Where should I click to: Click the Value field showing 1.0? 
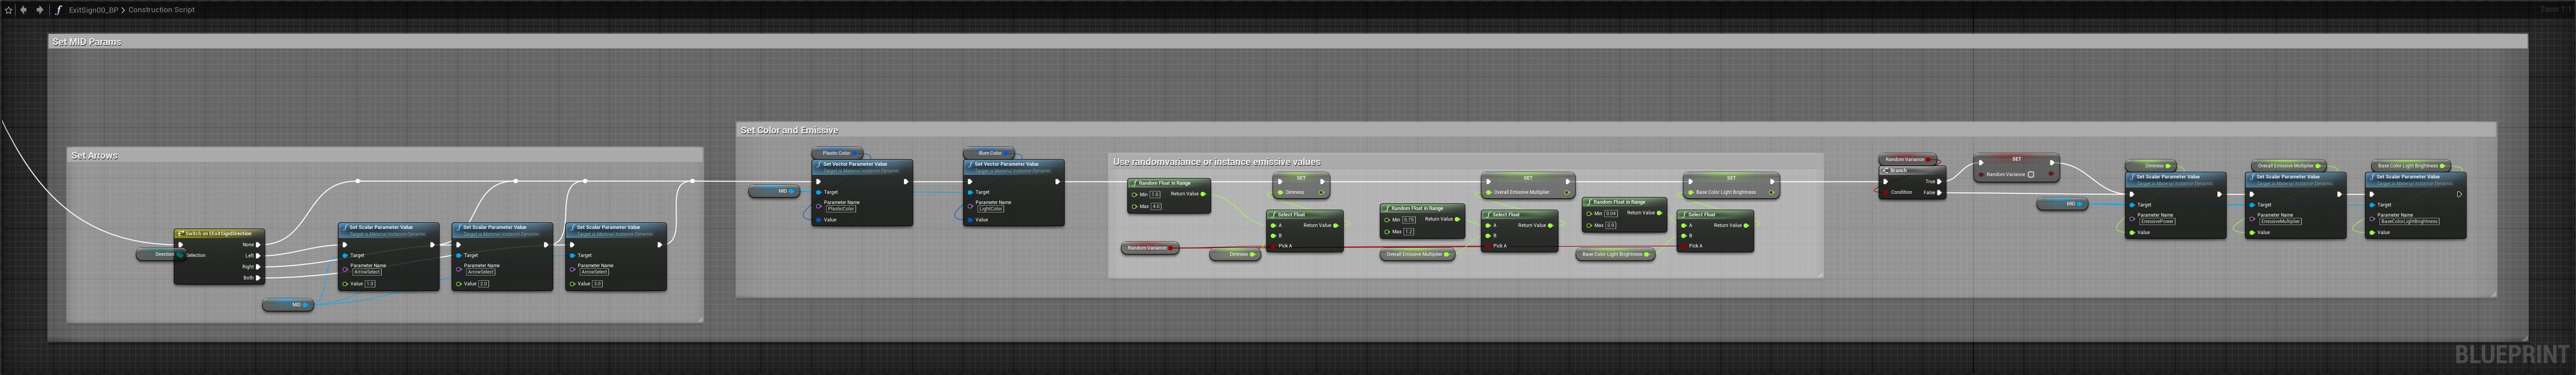[370, 284]
